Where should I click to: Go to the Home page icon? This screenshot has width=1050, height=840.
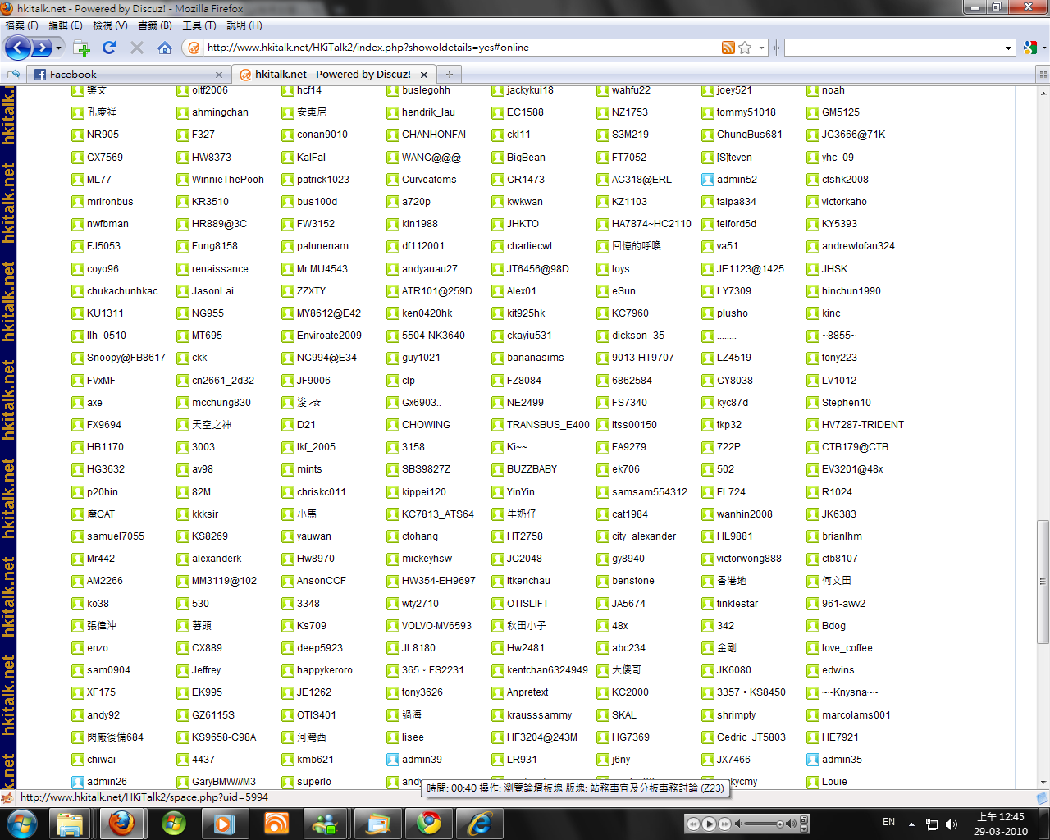pos(165,48)
